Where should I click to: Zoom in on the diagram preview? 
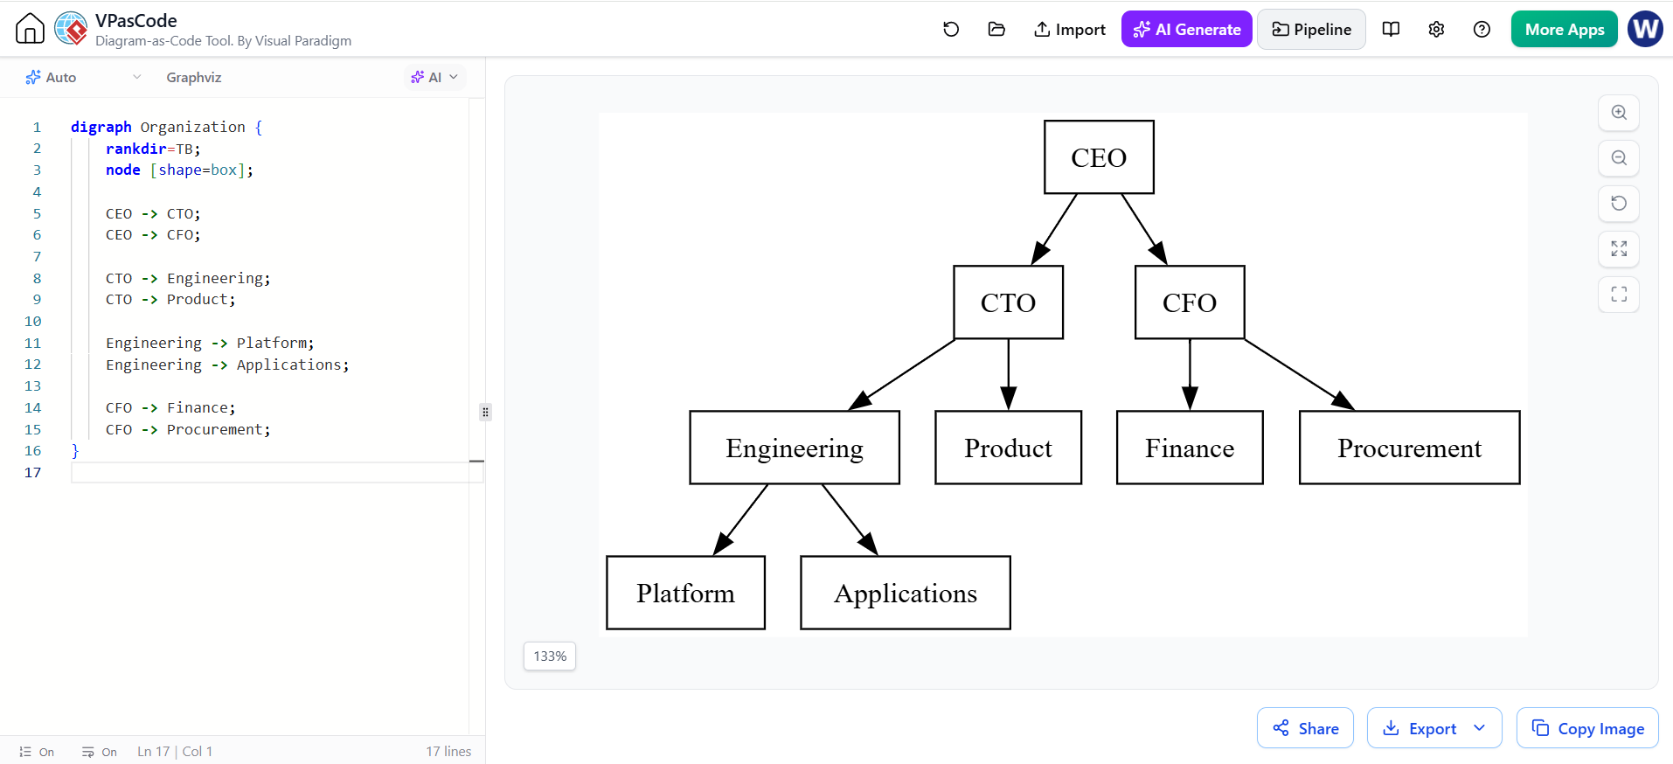(1619, 113)
